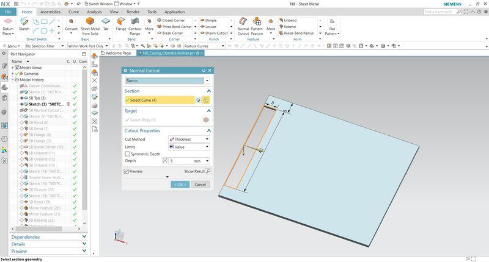Select the Flange tool
This screenshot has height=262, width=489.
tap(120, 24)
